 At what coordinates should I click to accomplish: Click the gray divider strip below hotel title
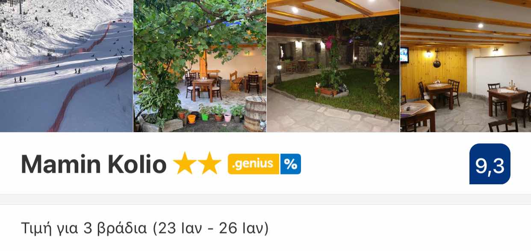click(265, 200)
